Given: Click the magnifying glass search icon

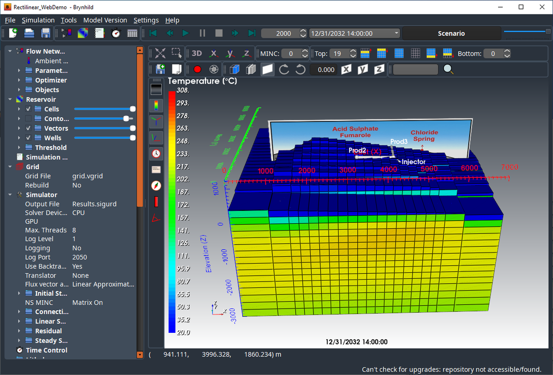Looking at the screenshot, I should 448,69.
